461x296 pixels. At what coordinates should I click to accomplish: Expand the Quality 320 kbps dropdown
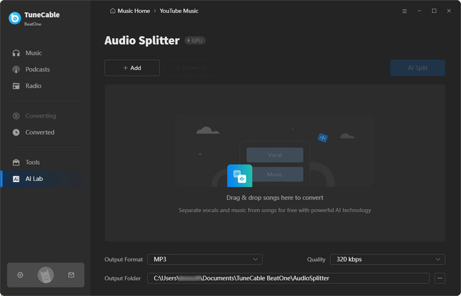point(387,259)
